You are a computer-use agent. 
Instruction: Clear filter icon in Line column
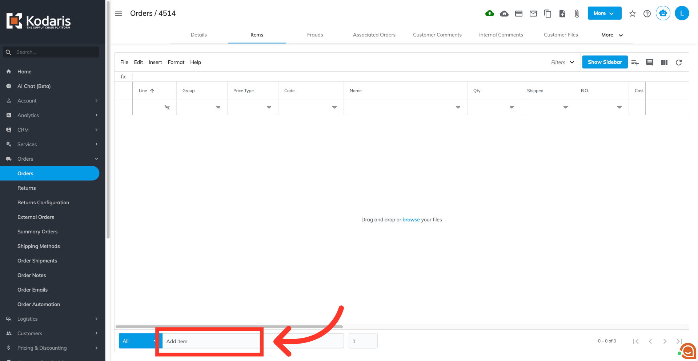(x=167, y=108)
